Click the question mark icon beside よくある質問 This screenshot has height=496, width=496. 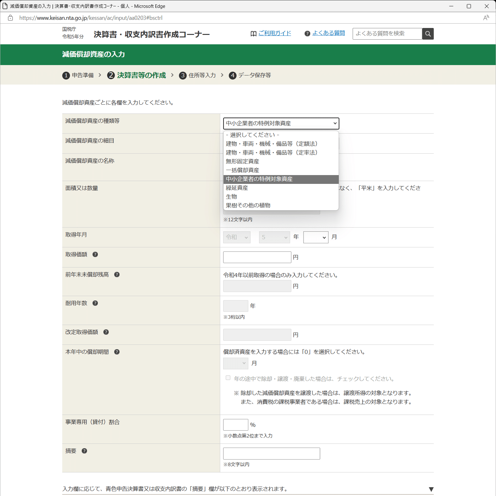[307, 34]
